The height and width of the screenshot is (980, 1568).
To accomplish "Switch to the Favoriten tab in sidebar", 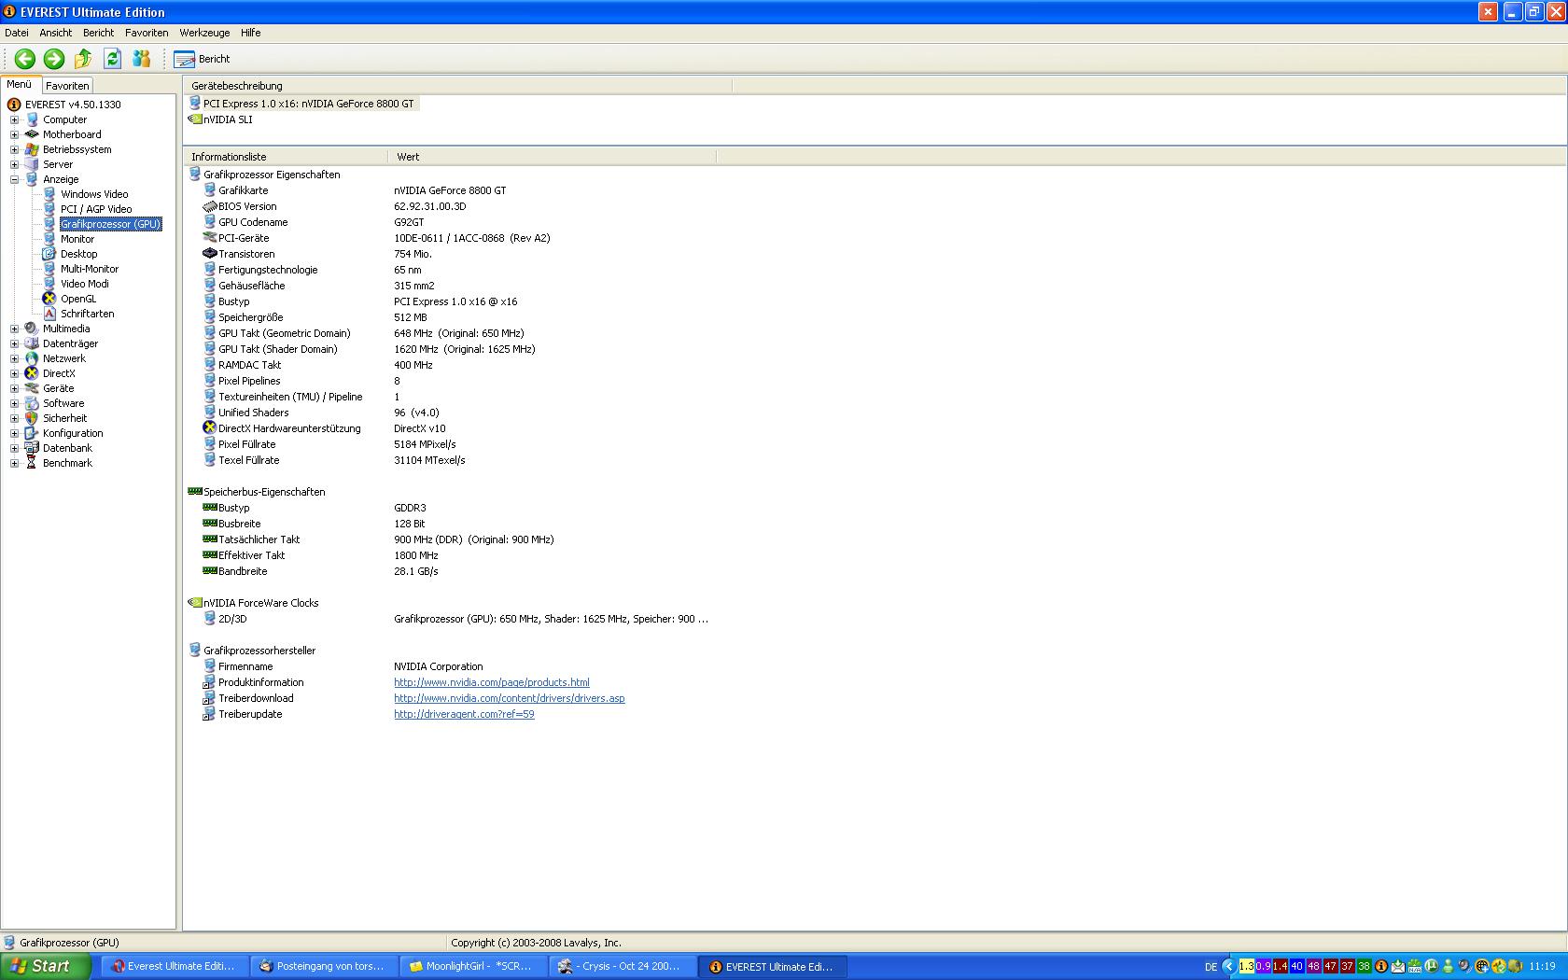I will tap(67, 85).
